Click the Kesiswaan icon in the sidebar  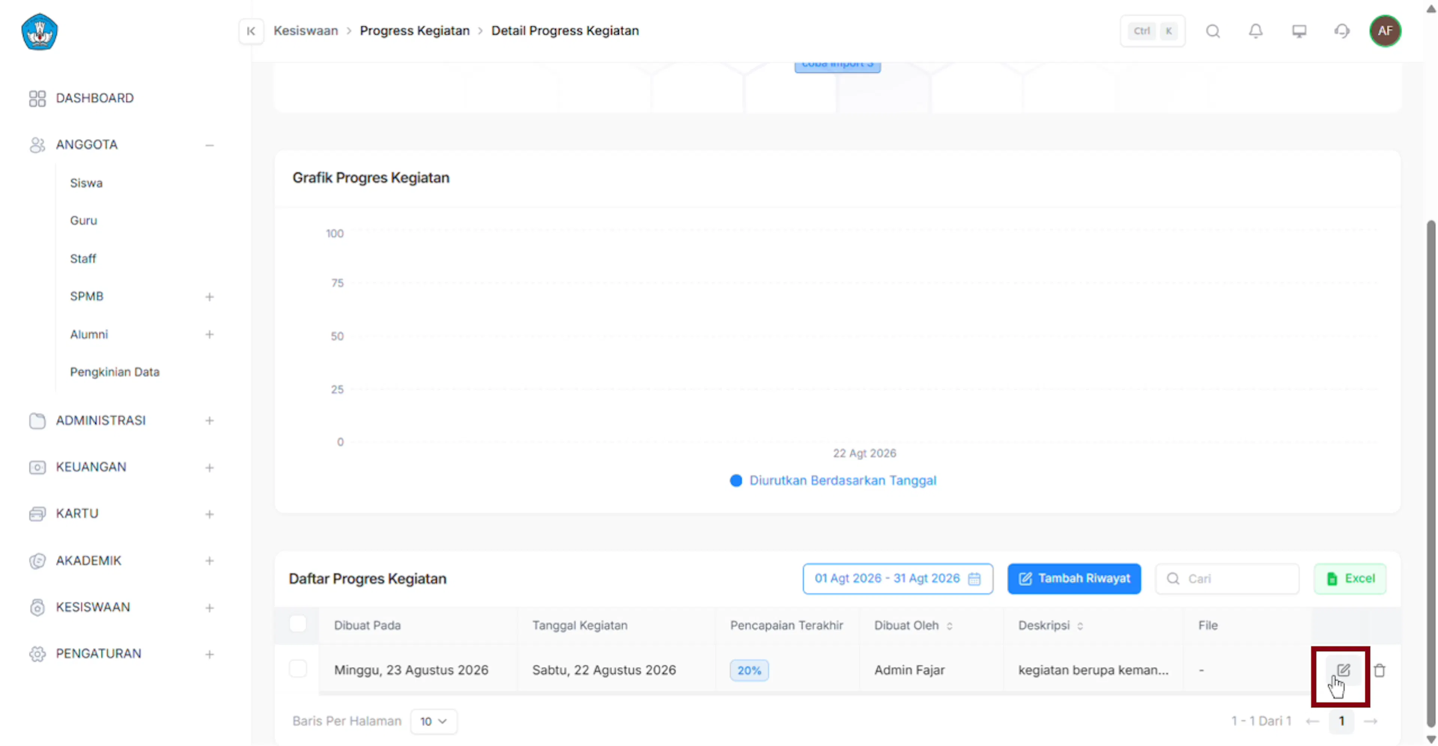click(37, 607)
